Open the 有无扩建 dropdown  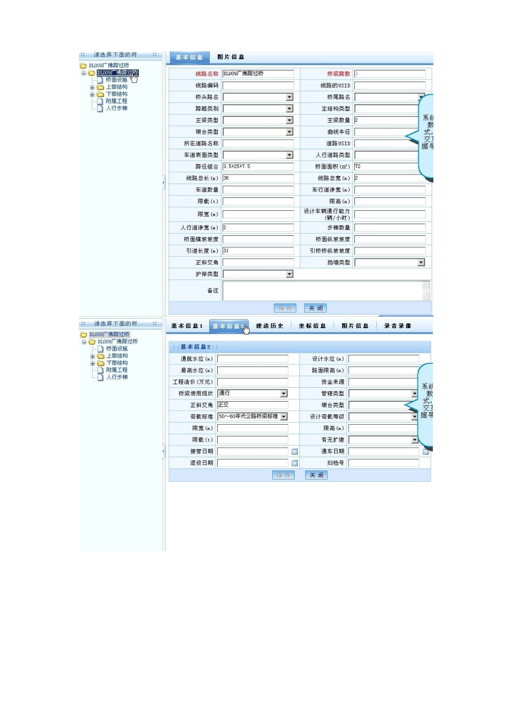click(415, 440)
